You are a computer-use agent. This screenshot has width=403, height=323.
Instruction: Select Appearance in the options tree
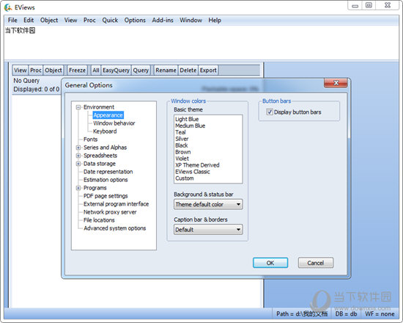108,115
